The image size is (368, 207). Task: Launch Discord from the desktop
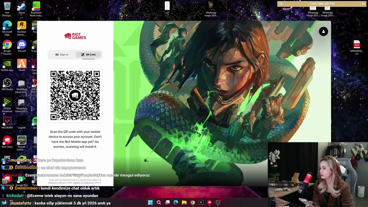pos(22,46)
